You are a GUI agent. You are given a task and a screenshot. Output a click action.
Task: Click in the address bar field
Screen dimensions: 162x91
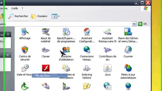click(x=66, y=24)
